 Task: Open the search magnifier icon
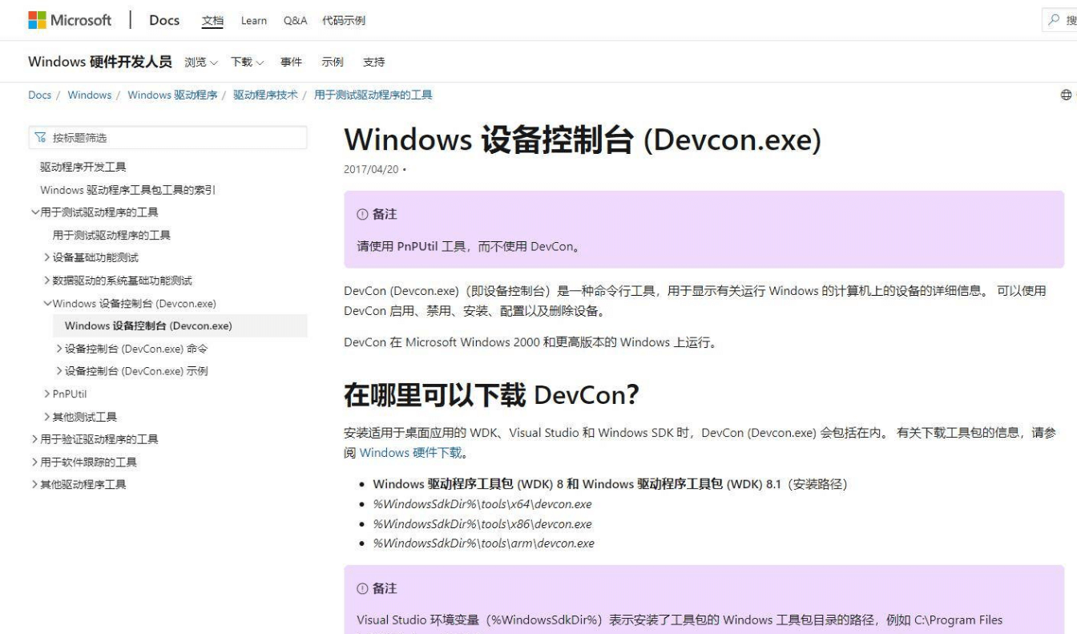click(x=1054, y=21)
